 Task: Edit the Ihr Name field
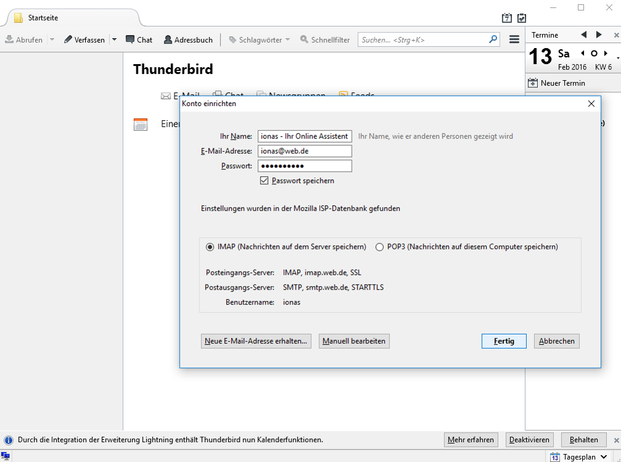pos(304,136)
